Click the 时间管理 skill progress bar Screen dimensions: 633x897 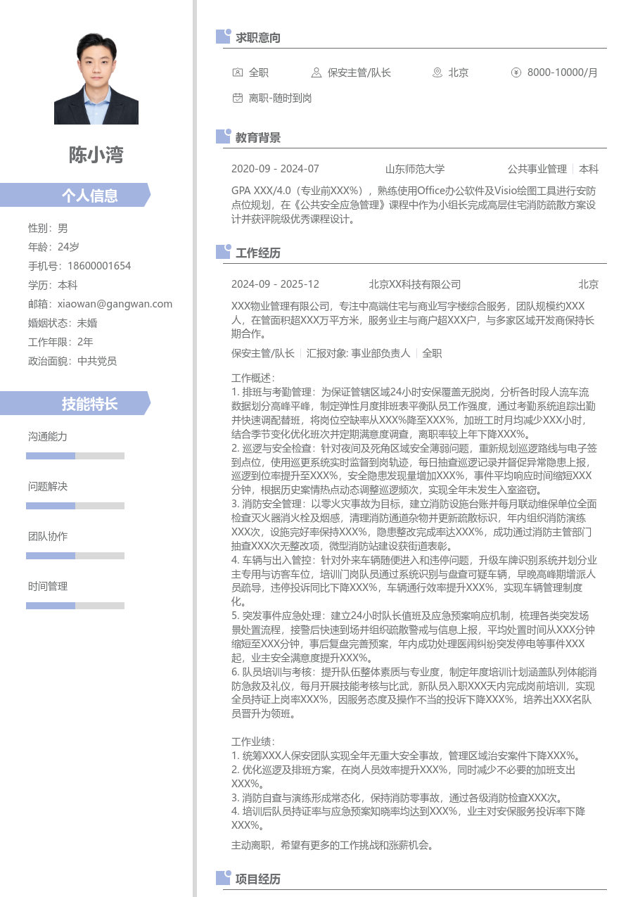(75, 606)
